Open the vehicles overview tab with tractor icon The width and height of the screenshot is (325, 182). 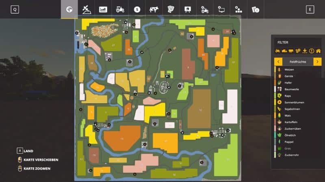tap(120, 9)
